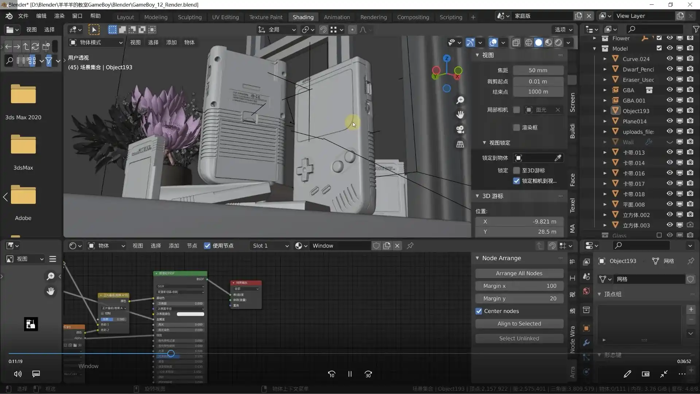Open the Slot 1 dropdown
This screenshot has height=394, width=700.
(270, 246)
